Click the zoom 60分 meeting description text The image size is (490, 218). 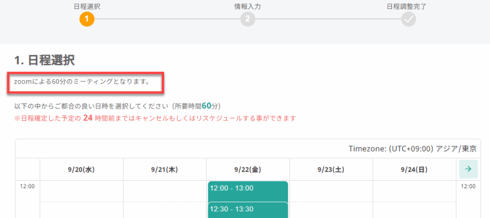click(x=82, y=82)
